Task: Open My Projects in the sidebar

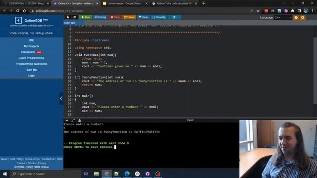Action: (31, 46)
